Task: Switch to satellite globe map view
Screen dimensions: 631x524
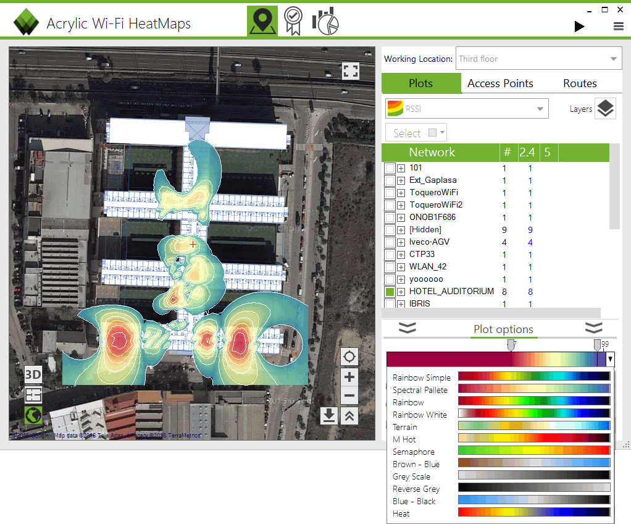Action: click(x=33, y=415)
